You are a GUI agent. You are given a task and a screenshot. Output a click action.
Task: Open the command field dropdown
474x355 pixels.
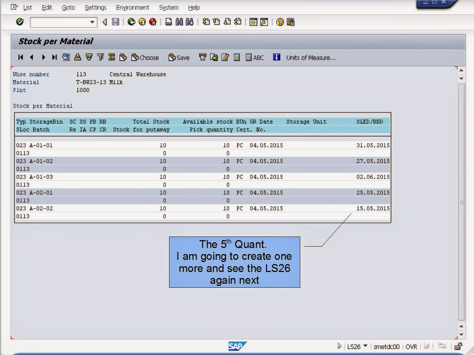click(92, 22)
